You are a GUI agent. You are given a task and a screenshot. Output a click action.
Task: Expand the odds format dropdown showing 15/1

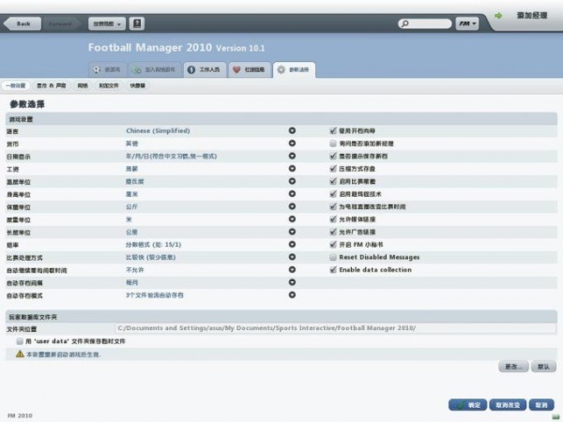[x=292, y=244]
